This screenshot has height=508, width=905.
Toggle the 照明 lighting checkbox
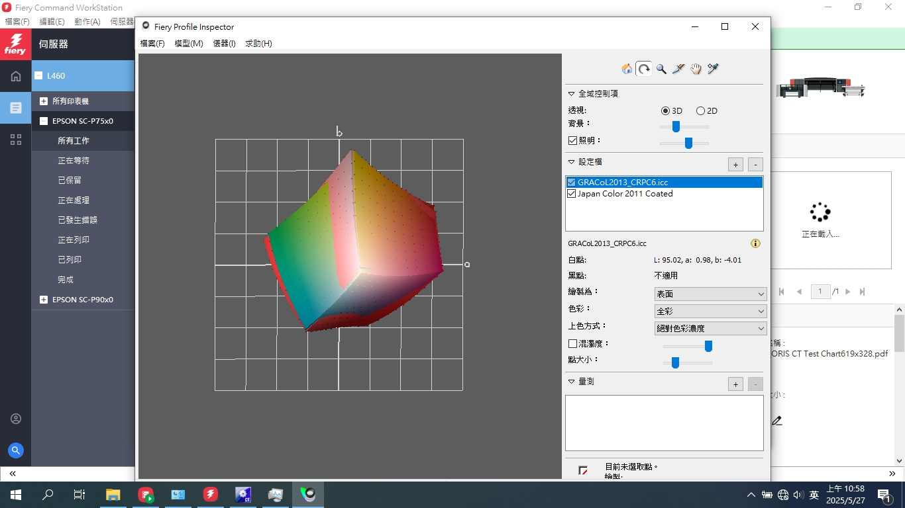tap(573, 140)
